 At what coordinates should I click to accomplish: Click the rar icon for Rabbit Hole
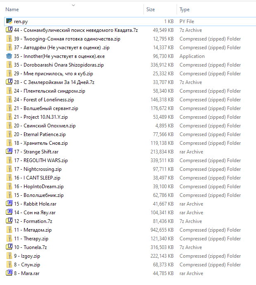click(x=9, y=204)
